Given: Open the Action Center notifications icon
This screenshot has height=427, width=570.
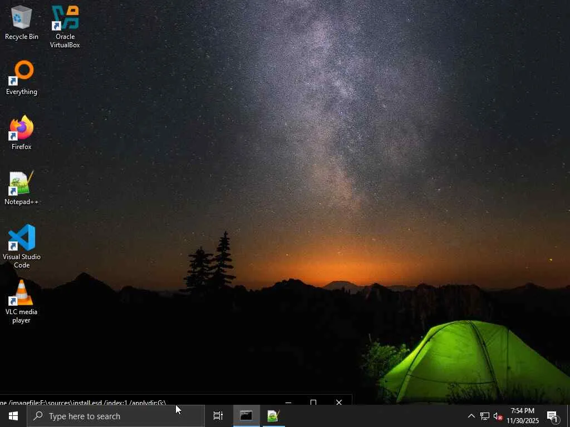Looking at the screenshot, I should point(553,416).
